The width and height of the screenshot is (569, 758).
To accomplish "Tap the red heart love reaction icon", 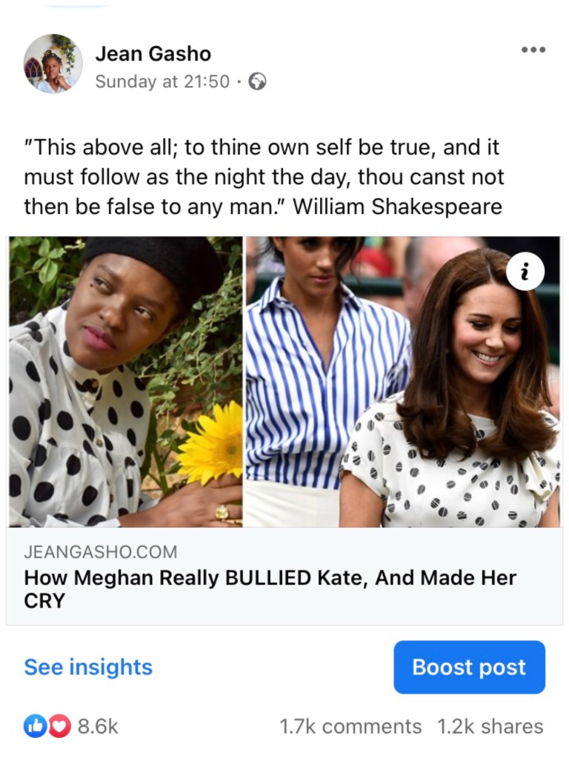I will (58, 727).
